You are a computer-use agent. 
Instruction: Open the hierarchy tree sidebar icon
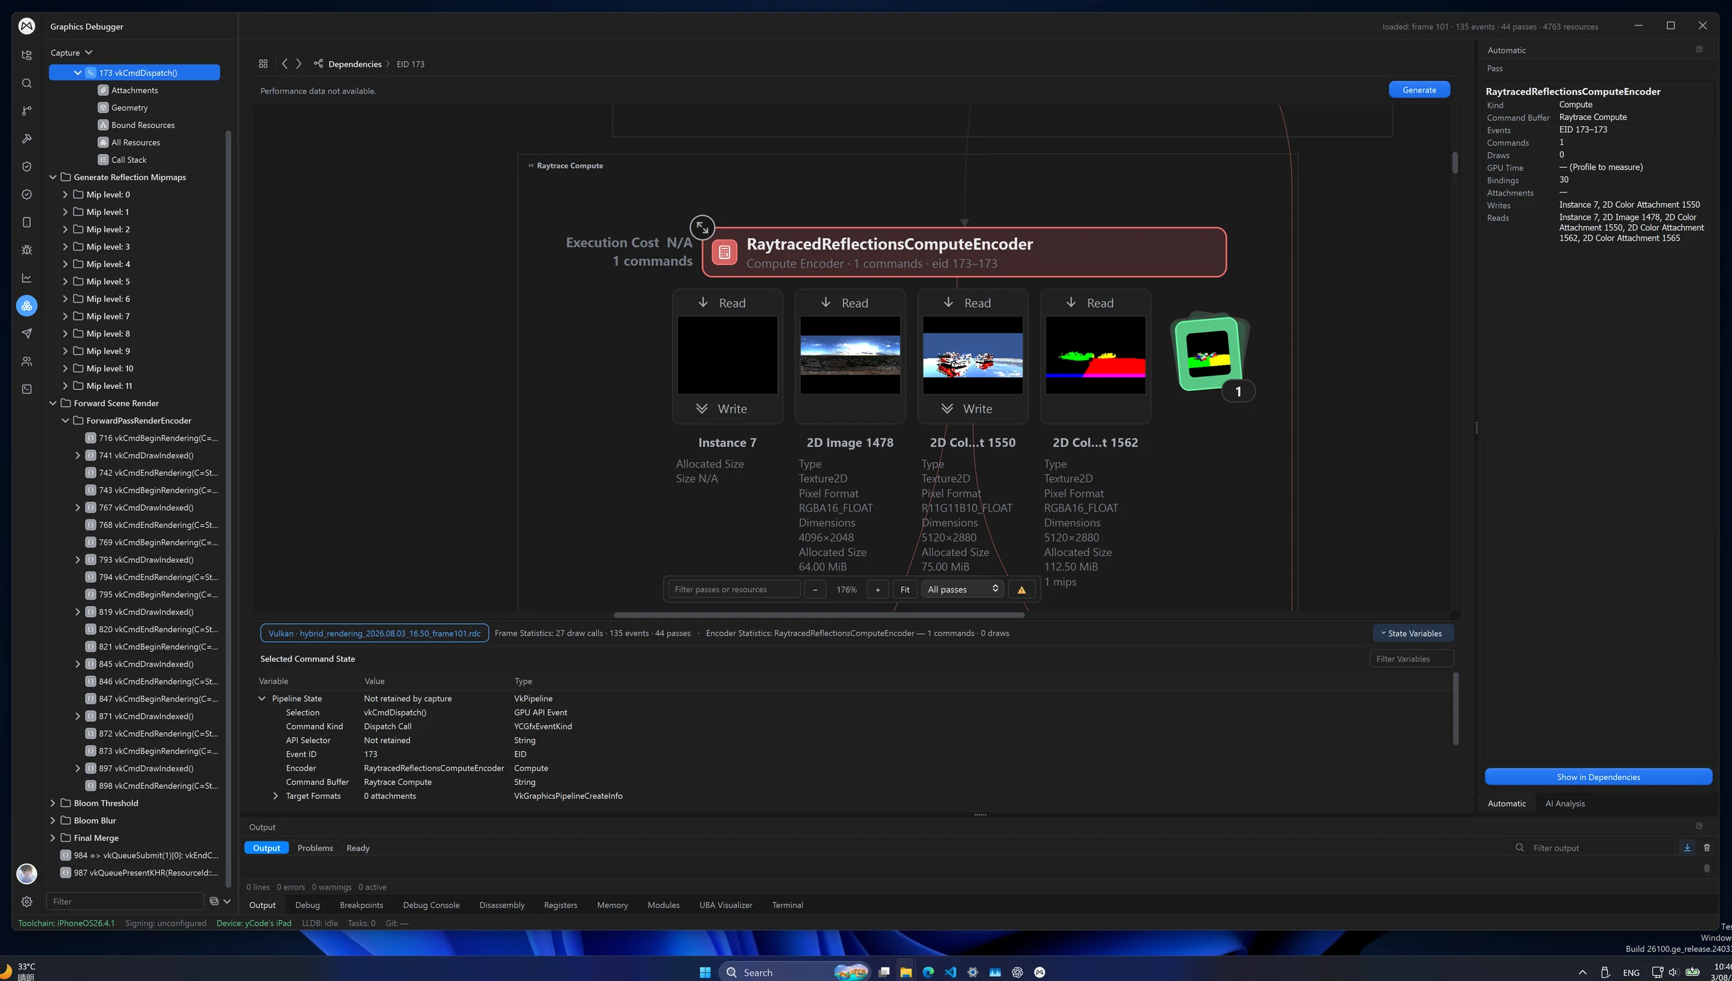[x=26, y=55]
